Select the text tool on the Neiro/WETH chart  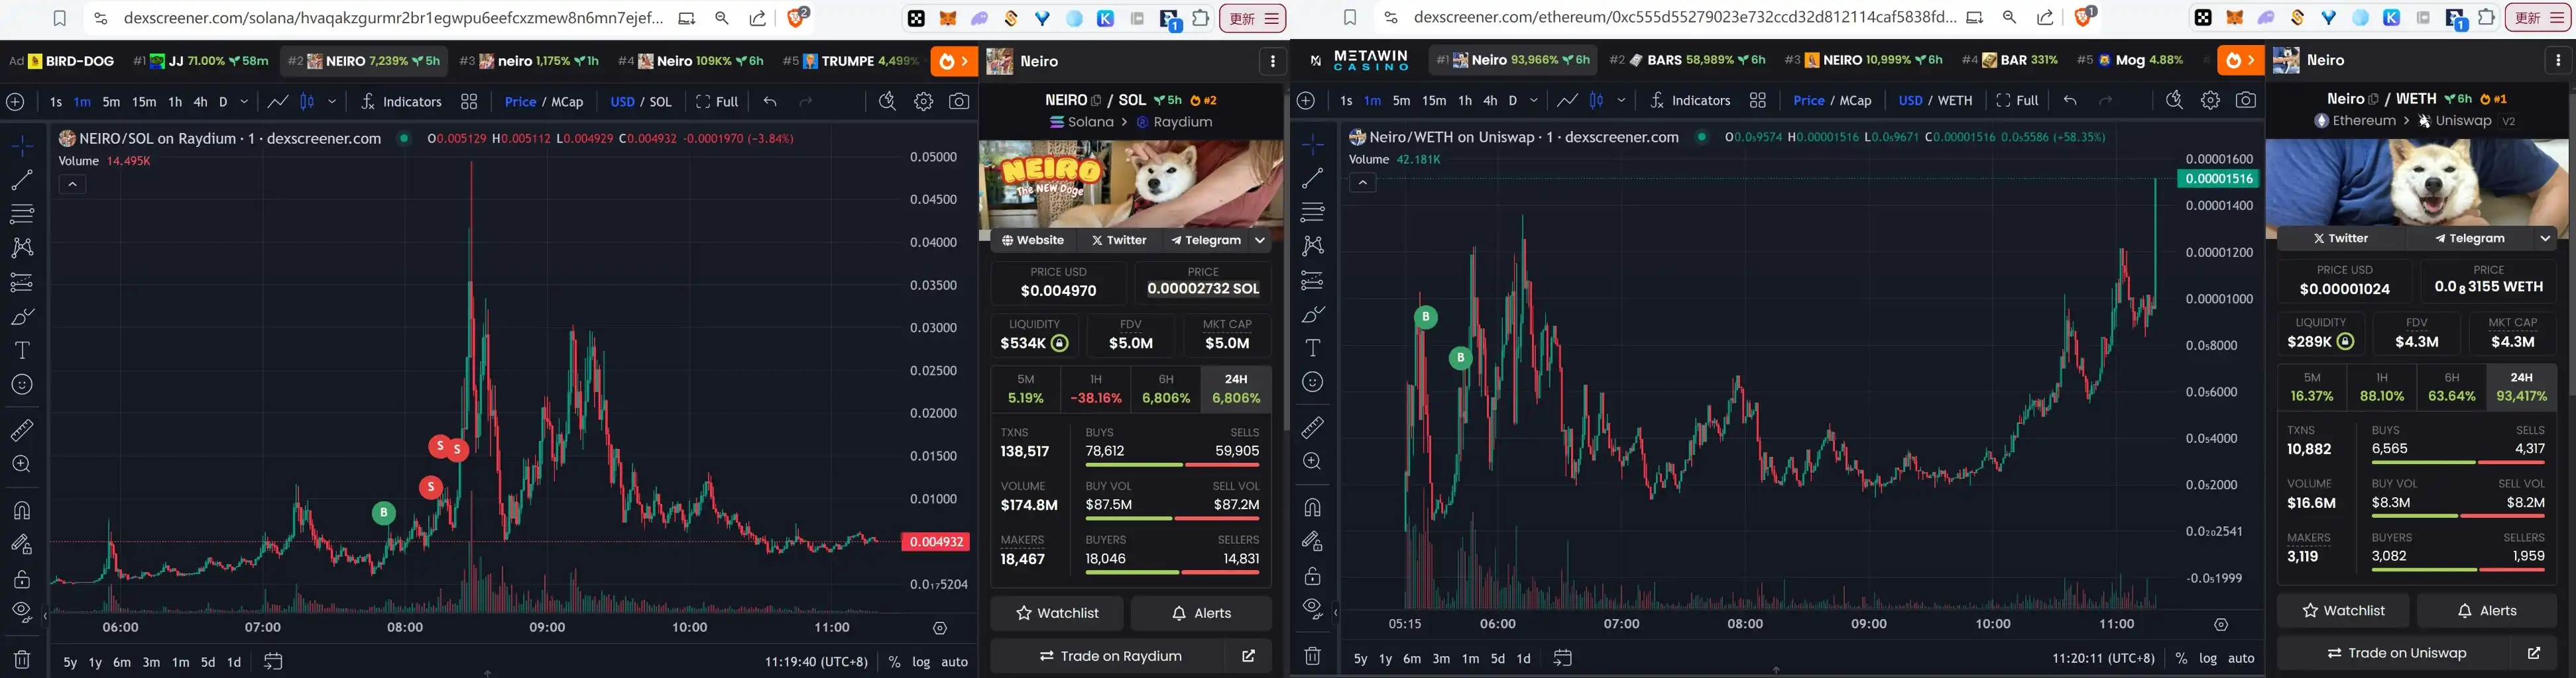click(x=1312, y=348)
